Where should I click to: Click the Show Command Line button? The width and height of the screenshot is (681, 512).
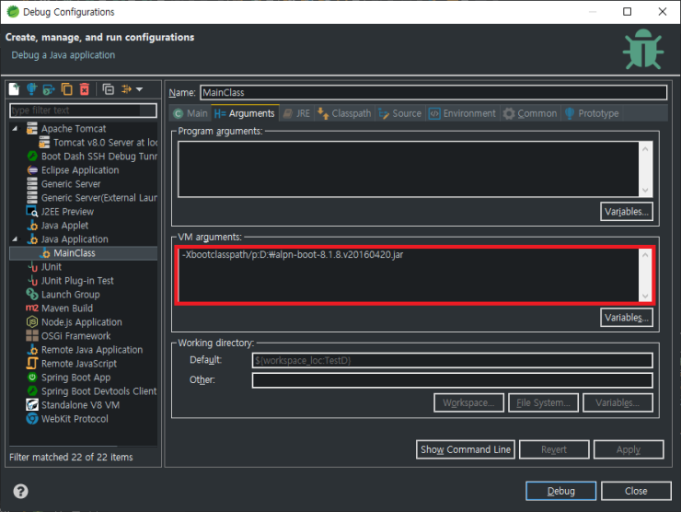[x=465, y=449]
